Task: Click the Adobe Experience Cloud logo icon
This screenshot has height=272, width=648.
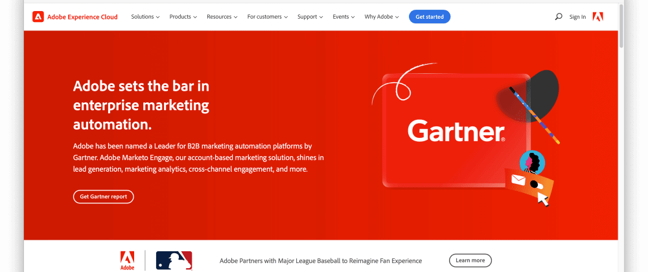Action: click(38, 17)
